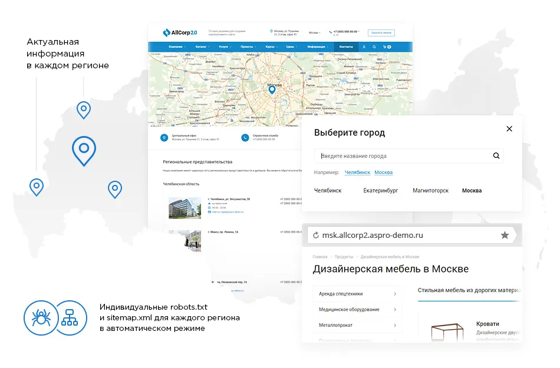The height and width of the screenshot is (368, 560).
Task: Click the AllCorp 2.0 logo
Action: pyautogui.click(x=180, y=33)
